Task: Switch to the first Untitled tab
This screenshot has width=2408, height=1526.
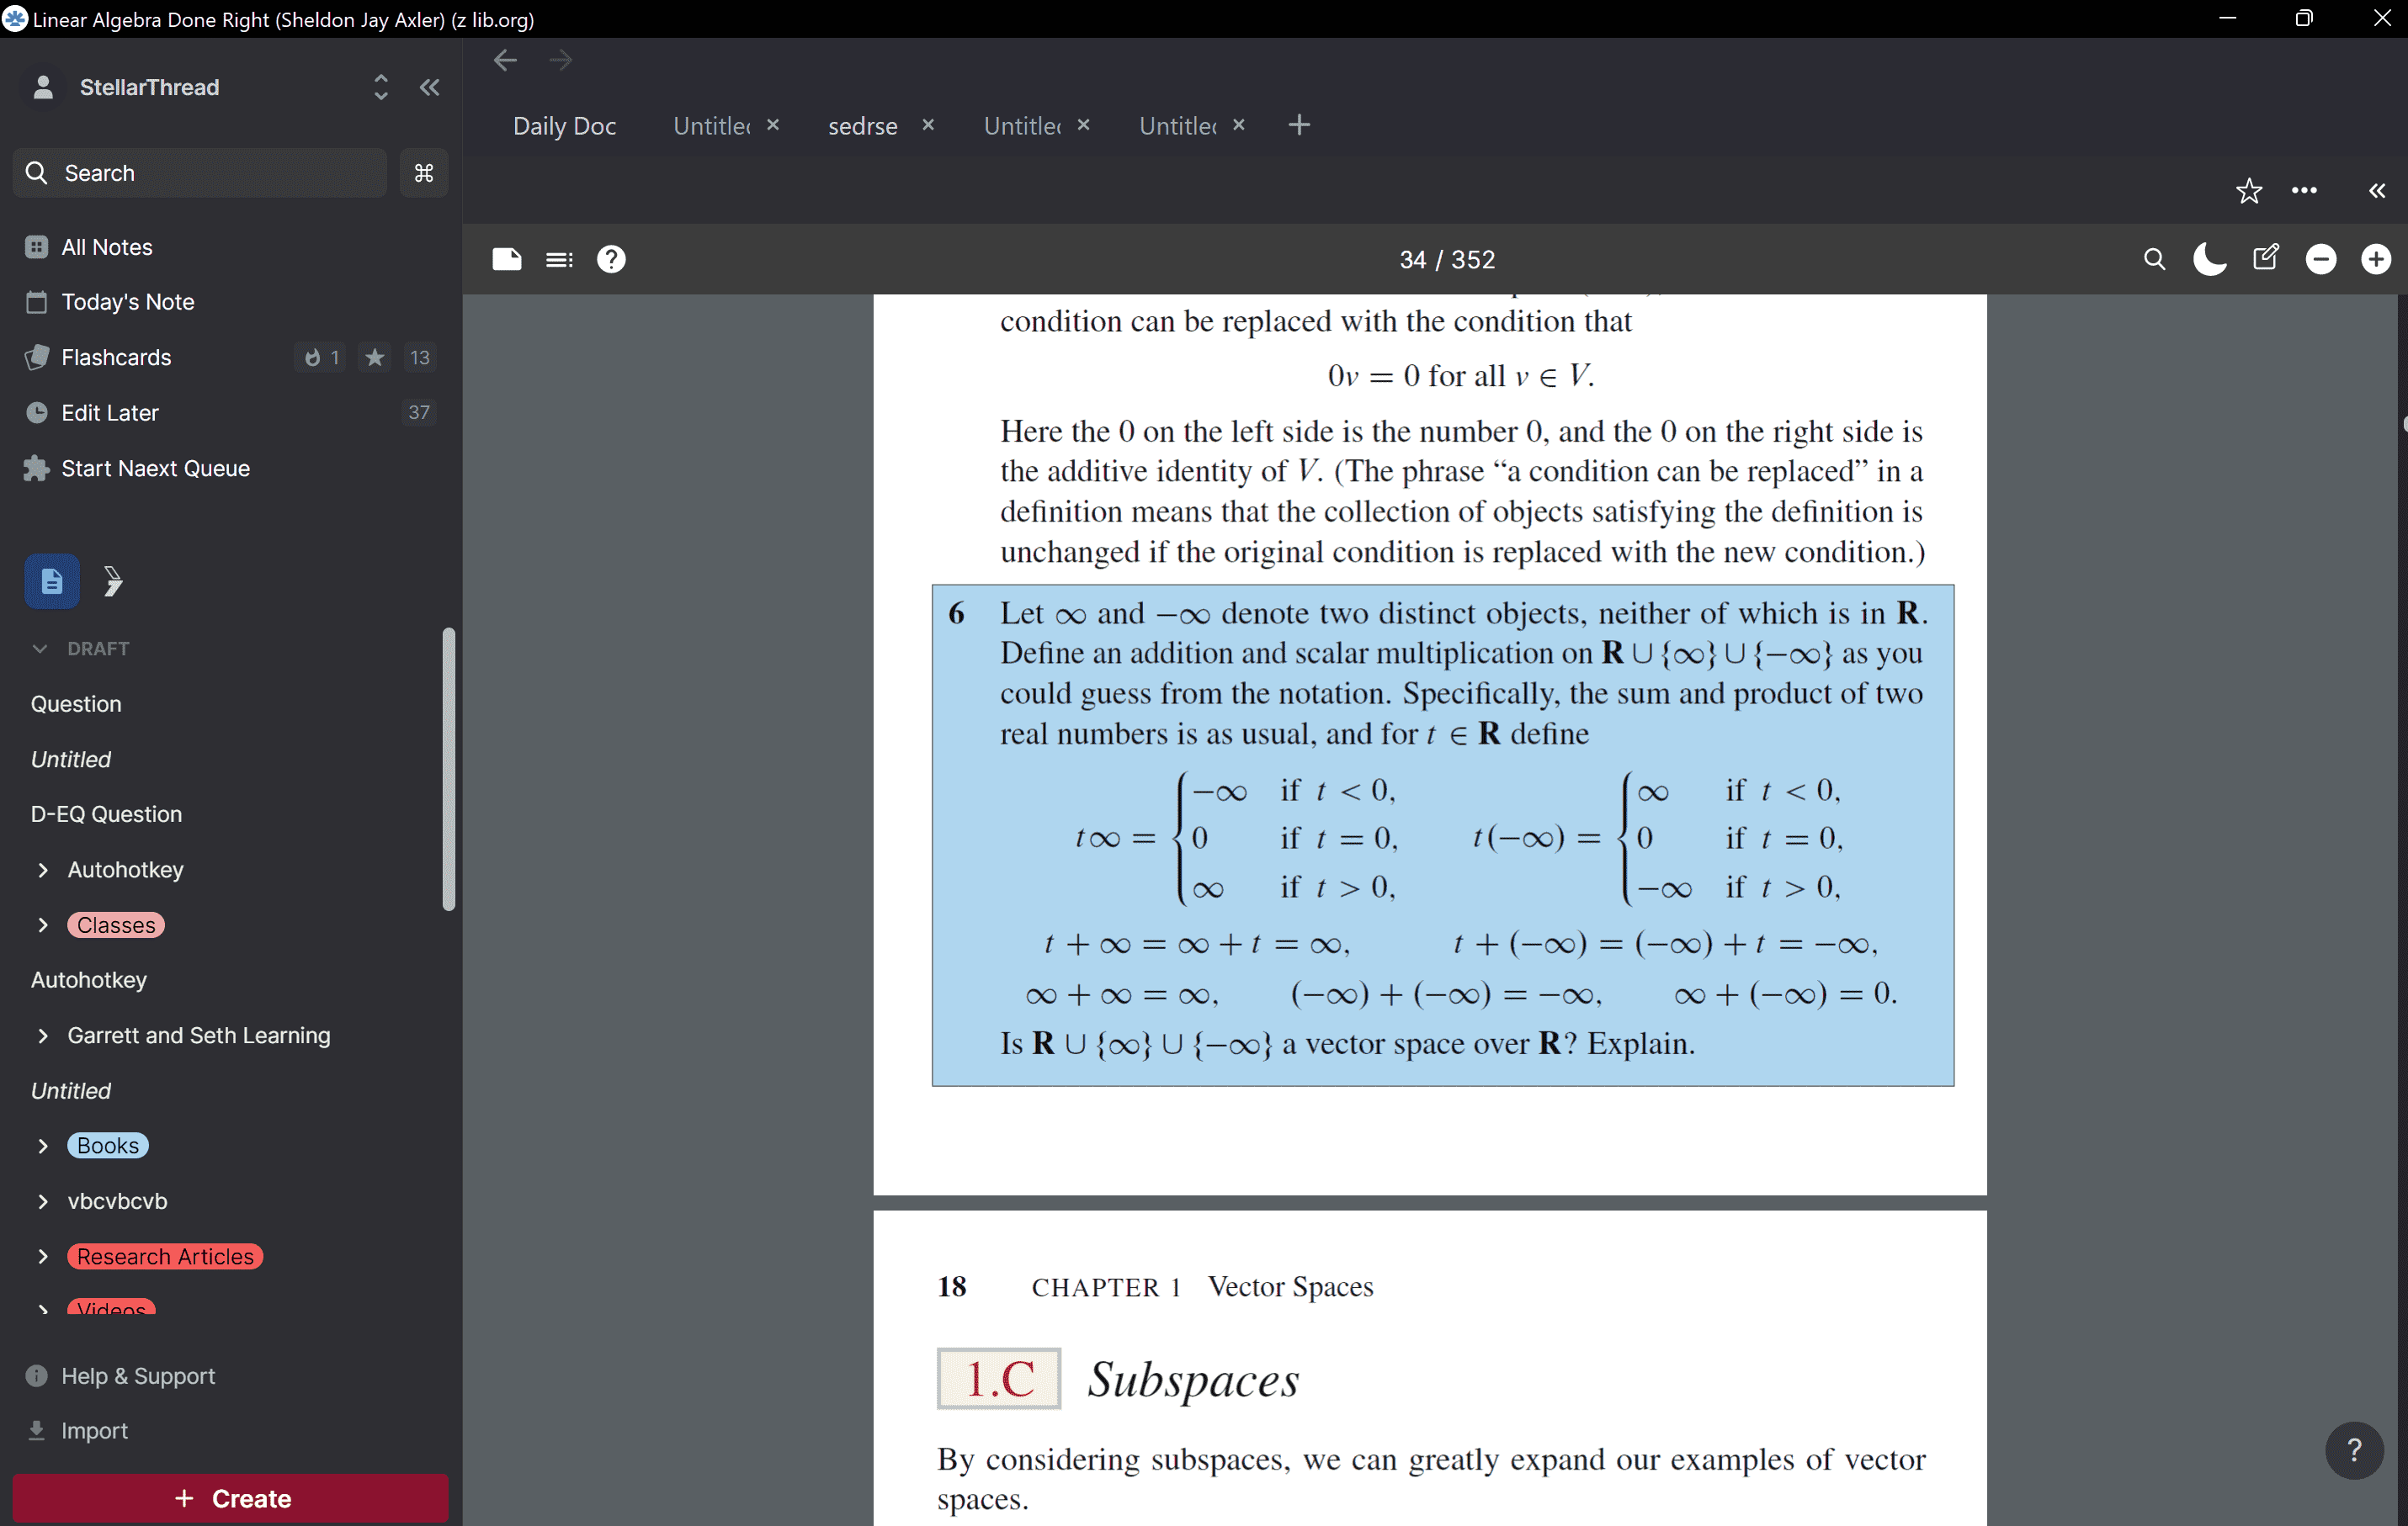Action: click(x=711, y=126)
